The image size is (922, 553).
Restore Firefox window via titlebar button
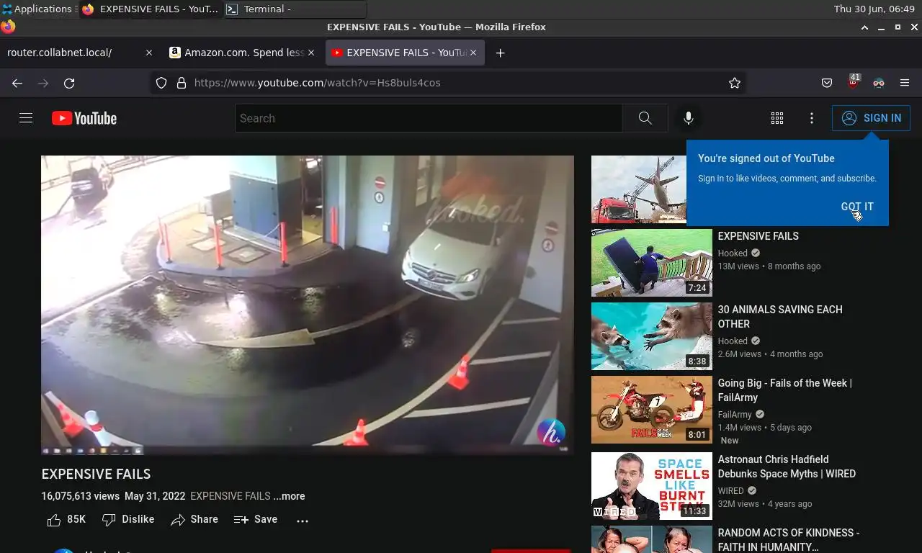[x=898, y=27]
